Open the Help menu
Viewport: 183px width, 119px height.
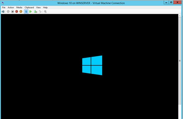[45, 7]
